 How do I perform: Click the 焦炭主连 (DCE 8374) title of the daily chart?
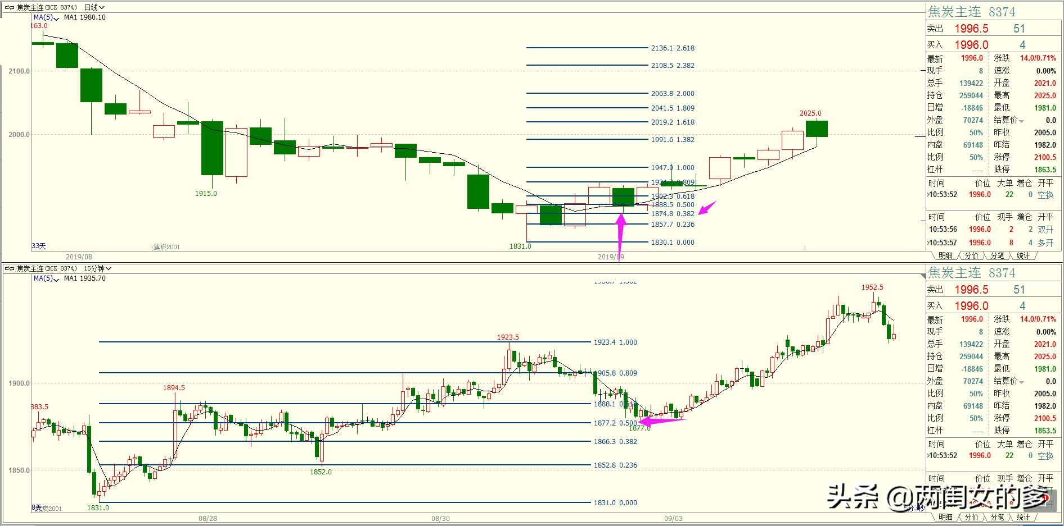[x=47, y=7]
